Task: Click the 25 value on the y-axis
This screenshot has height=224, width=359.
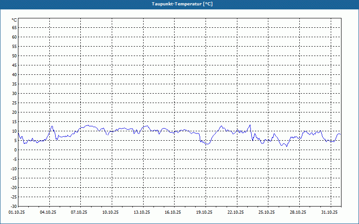Action: (14, 103)
